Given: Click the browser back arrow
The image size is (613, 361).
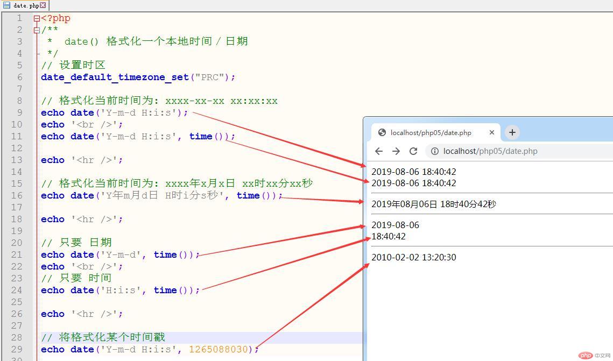Looking at the screenshot, I should pyautogui.click(x=378, y=151).
